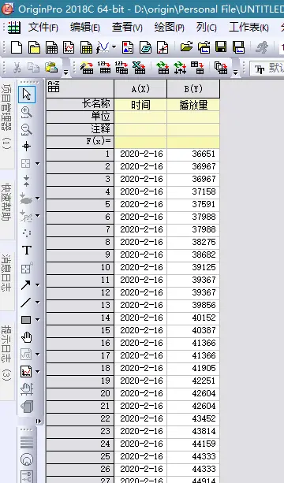Click the 播放量 long name cell
This screenshot has width=284, height=483.
click(193, 105)
